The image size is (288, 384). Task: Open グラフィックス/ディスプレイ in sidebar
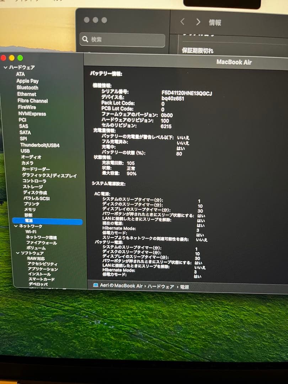tap(49, 175)
